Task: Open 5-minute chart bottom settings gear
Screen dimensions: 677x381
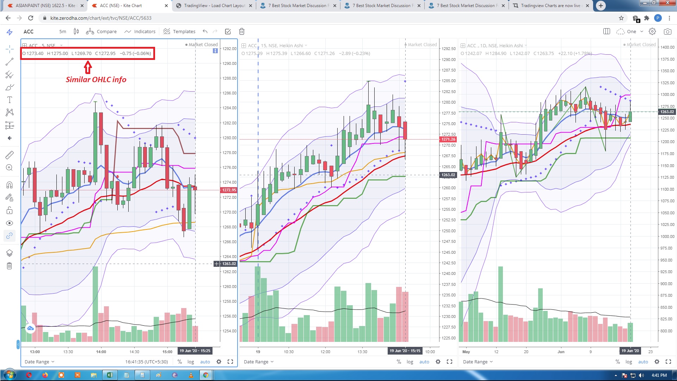Action: (x=219, y=362)
